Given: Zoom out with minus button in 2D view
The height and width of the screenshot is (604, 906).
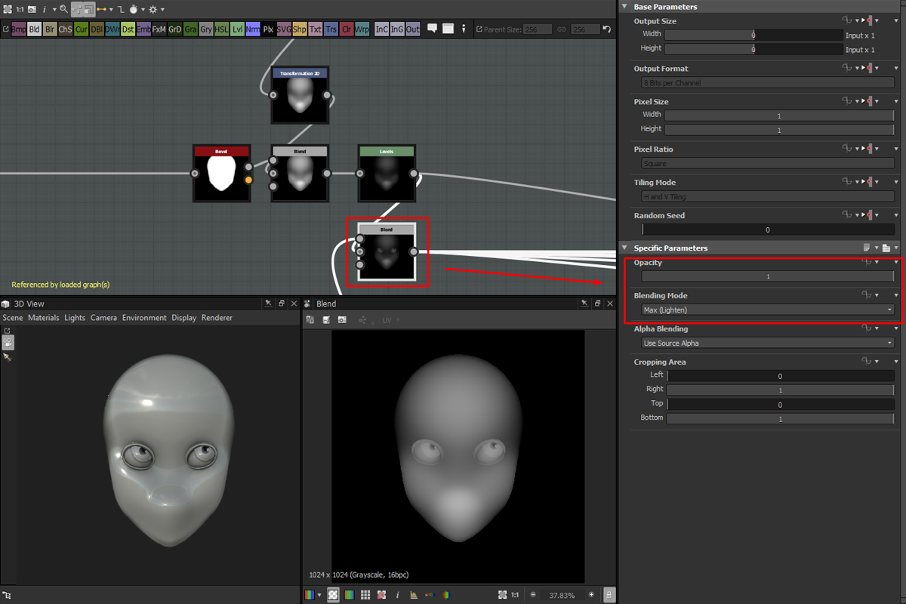Looking at the screenshot, I should click(x=534, y=595).
